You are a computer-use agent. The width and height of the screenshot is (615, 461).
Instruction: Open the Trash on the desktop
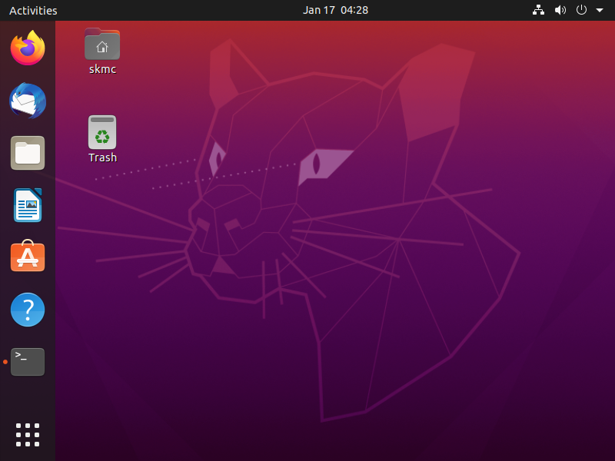[102, 132]
